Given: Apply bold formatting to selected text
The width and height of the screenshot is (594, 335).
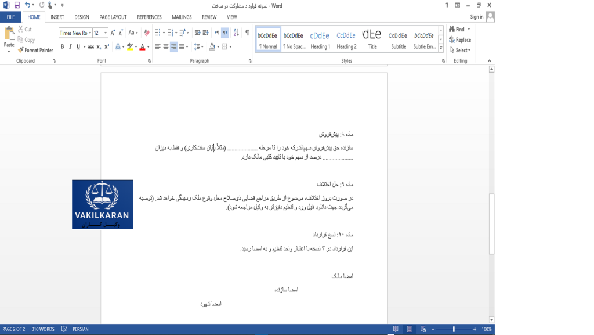Looking at the screenshot, I should (x=63, y=46).
